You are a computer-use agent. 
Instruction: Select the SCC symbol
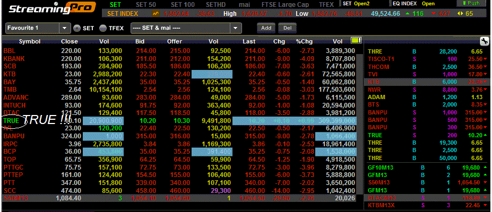click(10, 190)
